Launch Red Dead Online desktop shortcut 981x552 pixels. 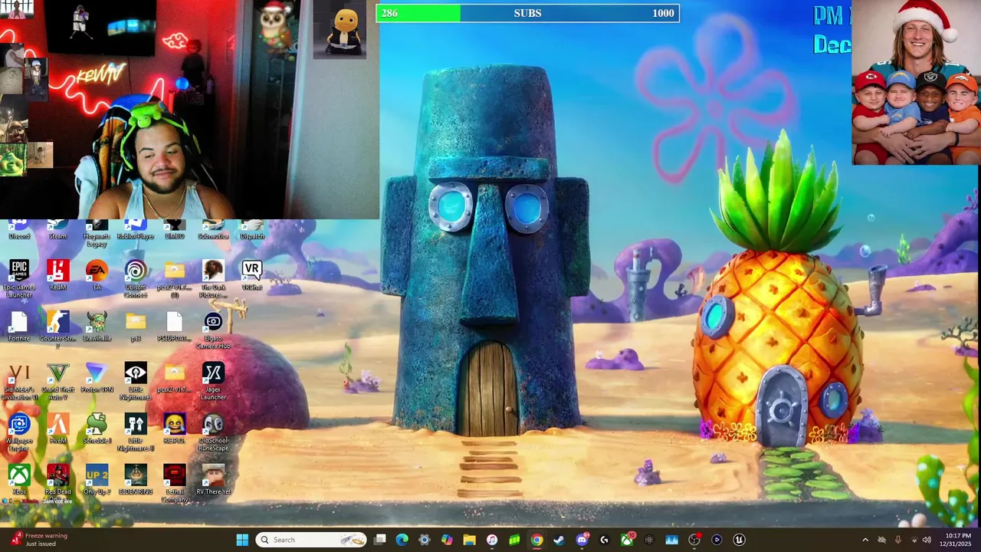tap(57, 484)
